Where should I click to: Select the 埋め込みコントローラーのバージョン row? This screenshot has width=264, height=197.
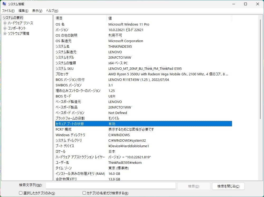pos(143,91)
